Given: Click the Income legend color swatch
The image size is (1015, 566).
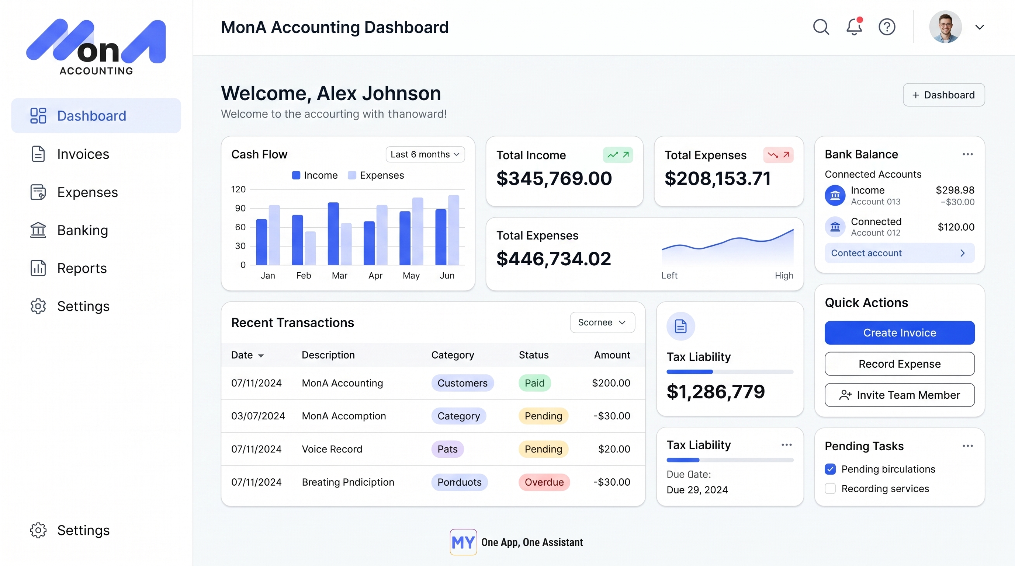Looking at the screenshot, I should click(x=296, y=175).
